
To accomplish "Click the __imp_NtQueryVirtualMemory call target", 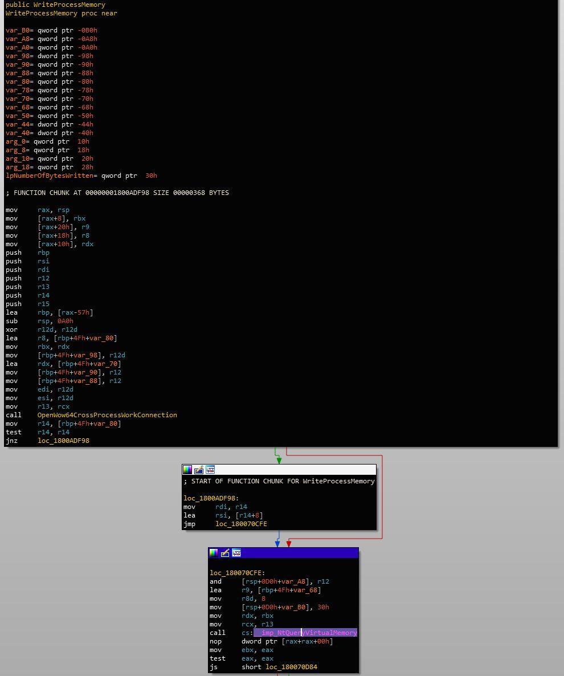I will tap(305, 633).
